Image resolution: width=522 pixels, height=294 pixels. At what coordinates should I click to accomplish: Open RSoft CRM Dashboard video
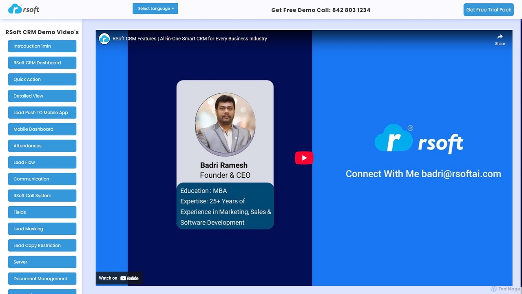click(42, 63)
